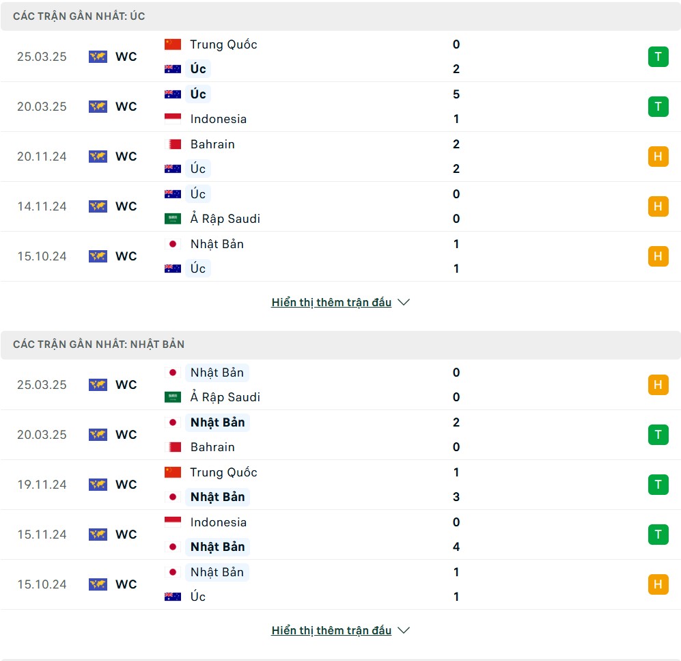Screen dimensions: 681x661
Task: Click the Các trận gần nhất: Úc header
Action: 340,16
